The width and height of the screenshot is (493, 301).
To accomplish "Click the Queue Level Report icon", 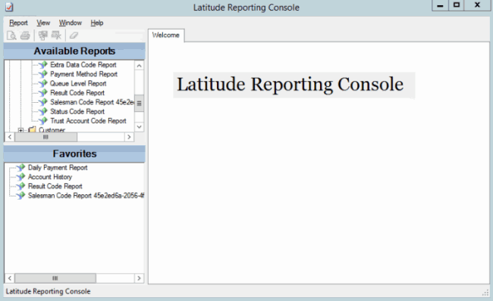I will tap(43, 84).
